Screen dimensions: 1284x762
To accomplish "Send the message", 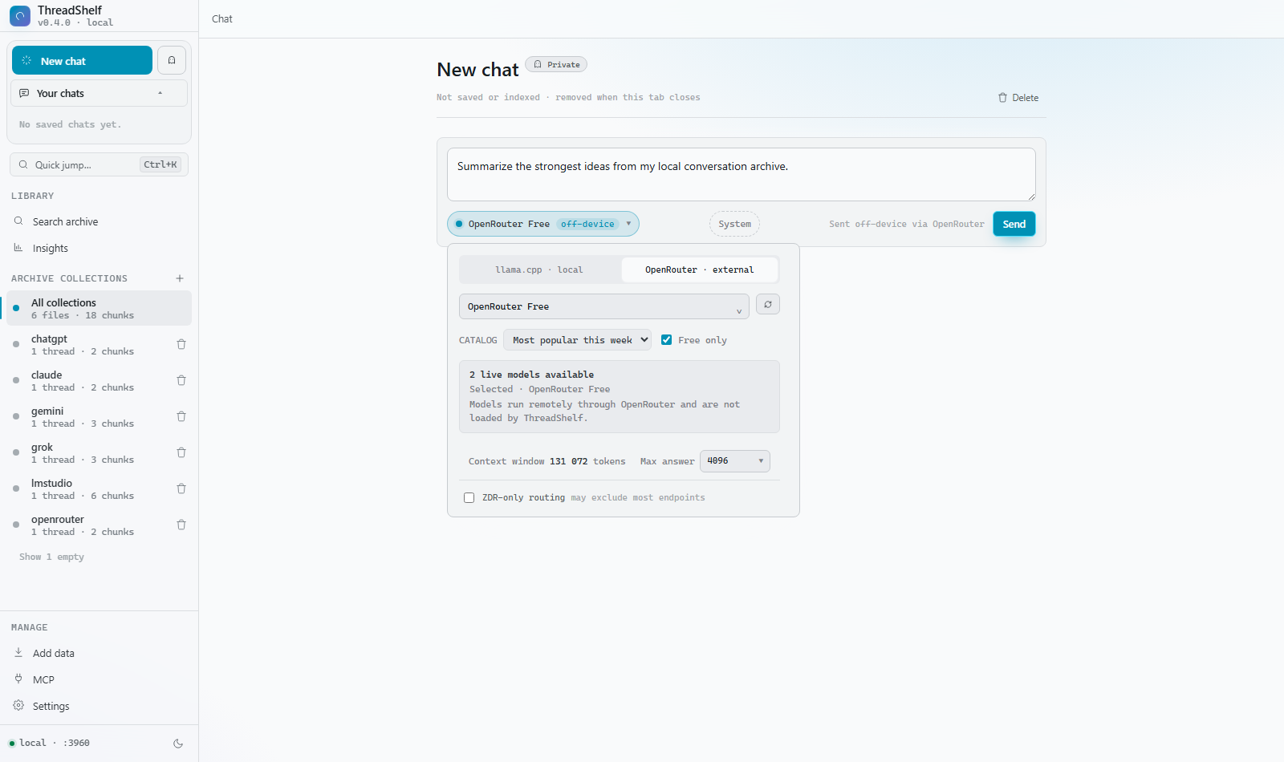I will click(1014, 224).
